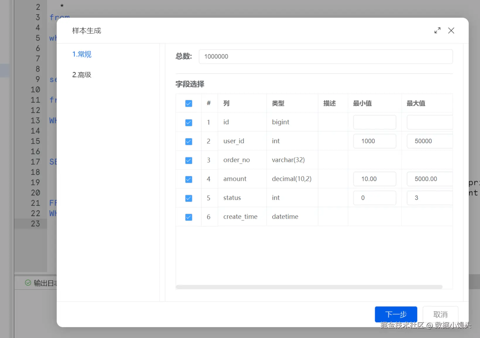Close the 样本生成 dialog
This screenshot has height=338, width=480.
coord(451,30)
